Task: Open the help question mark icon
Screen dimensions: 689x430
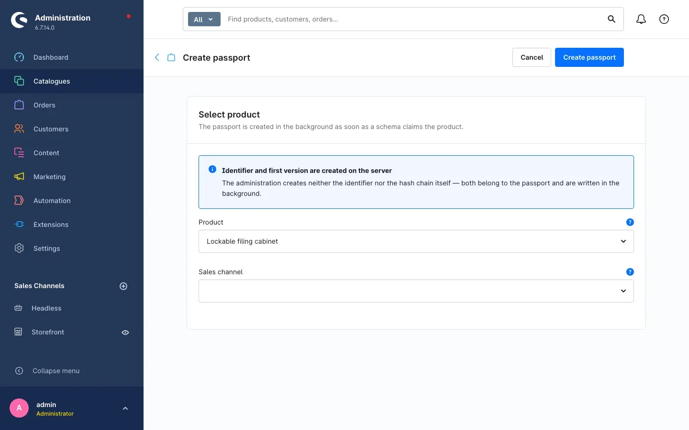Action: pyautogui.click(x=664, y=19)
